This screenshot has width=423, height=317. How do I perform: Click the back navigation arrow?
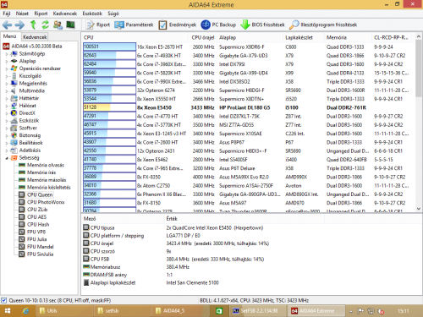pos(7,25)
